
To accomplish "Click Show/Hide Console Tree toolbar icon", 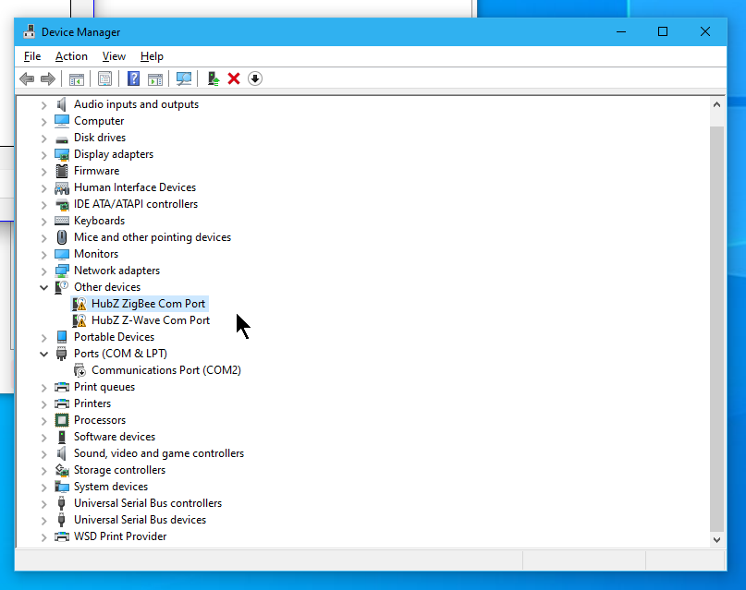I will click(x=77, y=79).
